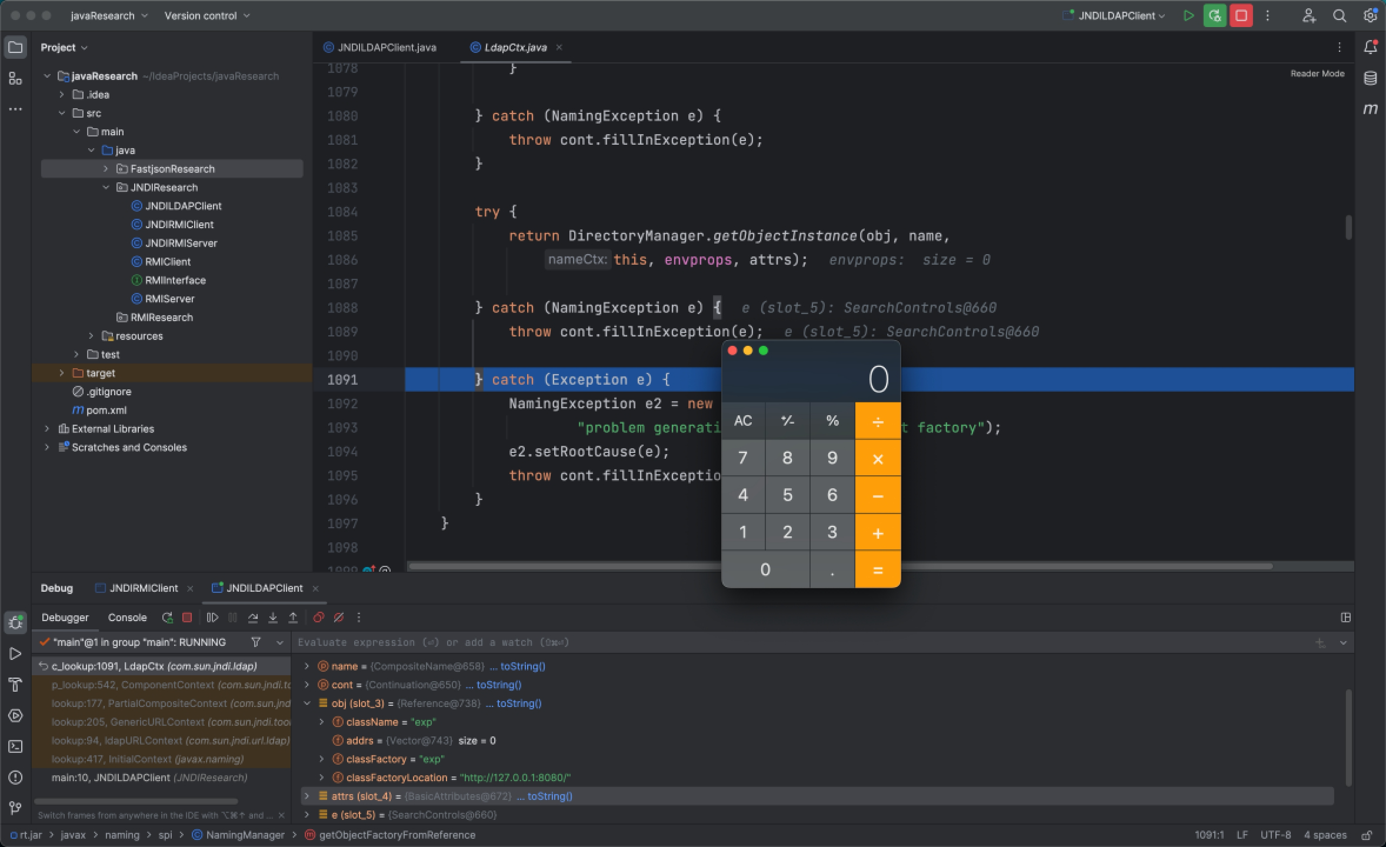This screenshot has height=847, width=1386.
Task: Click toString() link for cont variable
Action: [499, 685]
